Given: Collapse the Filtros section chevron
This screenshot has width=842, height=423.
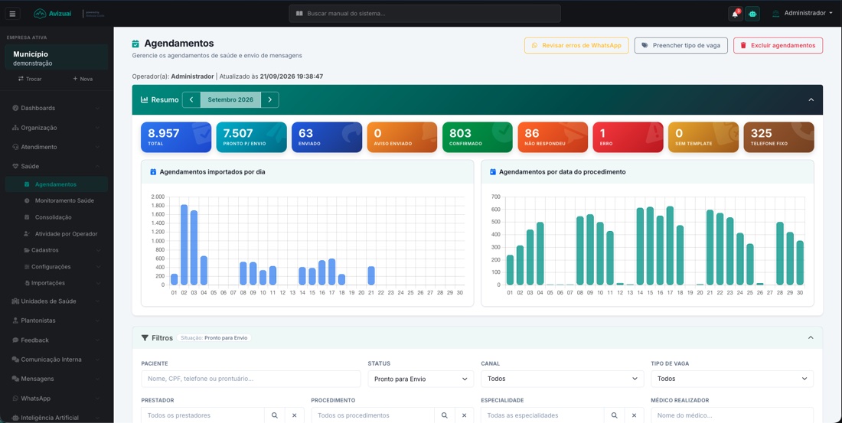Looking at the screenshot, I should pos(811,337).
